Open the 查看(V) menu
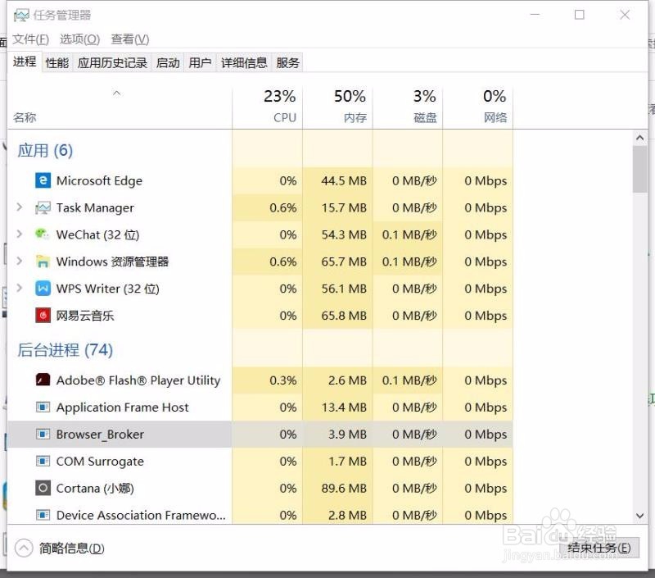 pos(130,39)
